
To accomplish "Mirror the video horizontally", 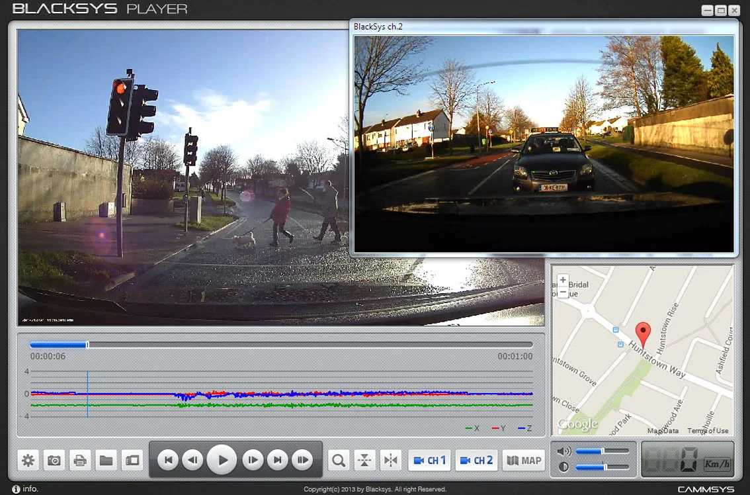I will tap(391, 461).
